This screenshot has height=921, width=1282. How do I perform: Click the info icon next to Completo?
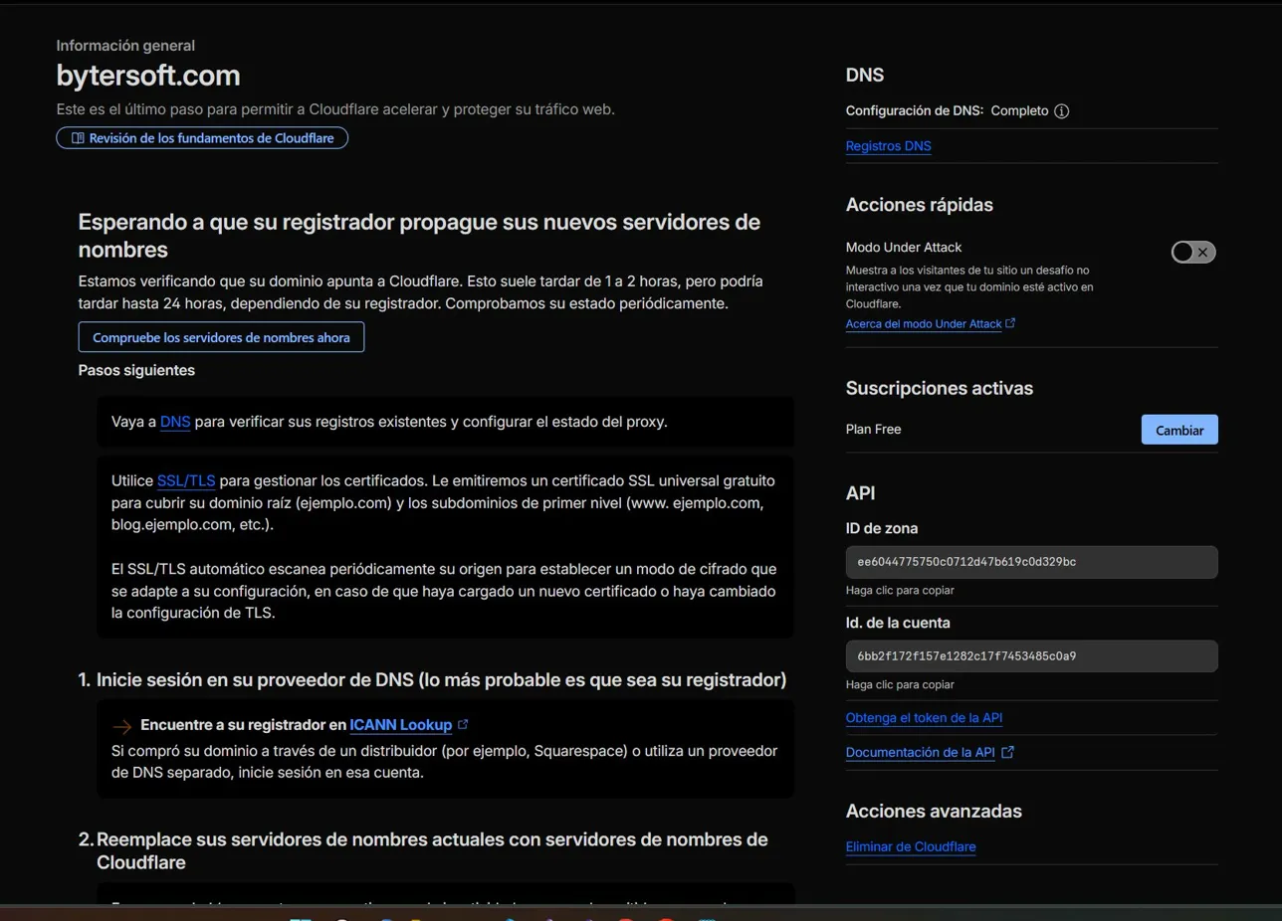click(x=1061, y=111)
